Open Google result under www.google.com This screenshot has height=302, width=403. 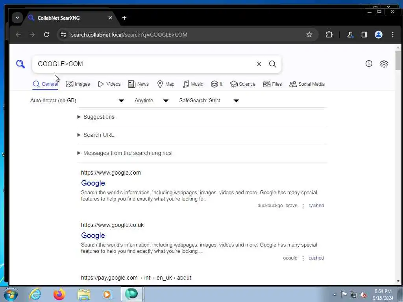pos(93,183)
